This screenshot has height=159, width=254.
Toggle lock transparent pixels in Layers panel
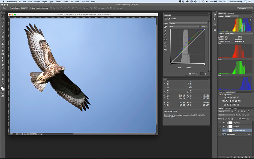tap(224, 119)
